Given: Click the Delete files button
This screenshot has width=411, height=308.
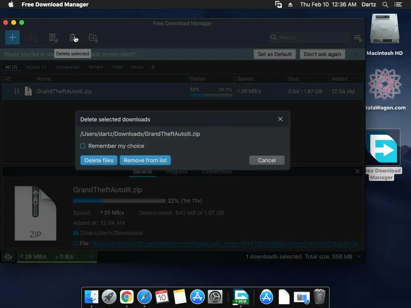Looking at the screenshot, I should coord(99,160).
